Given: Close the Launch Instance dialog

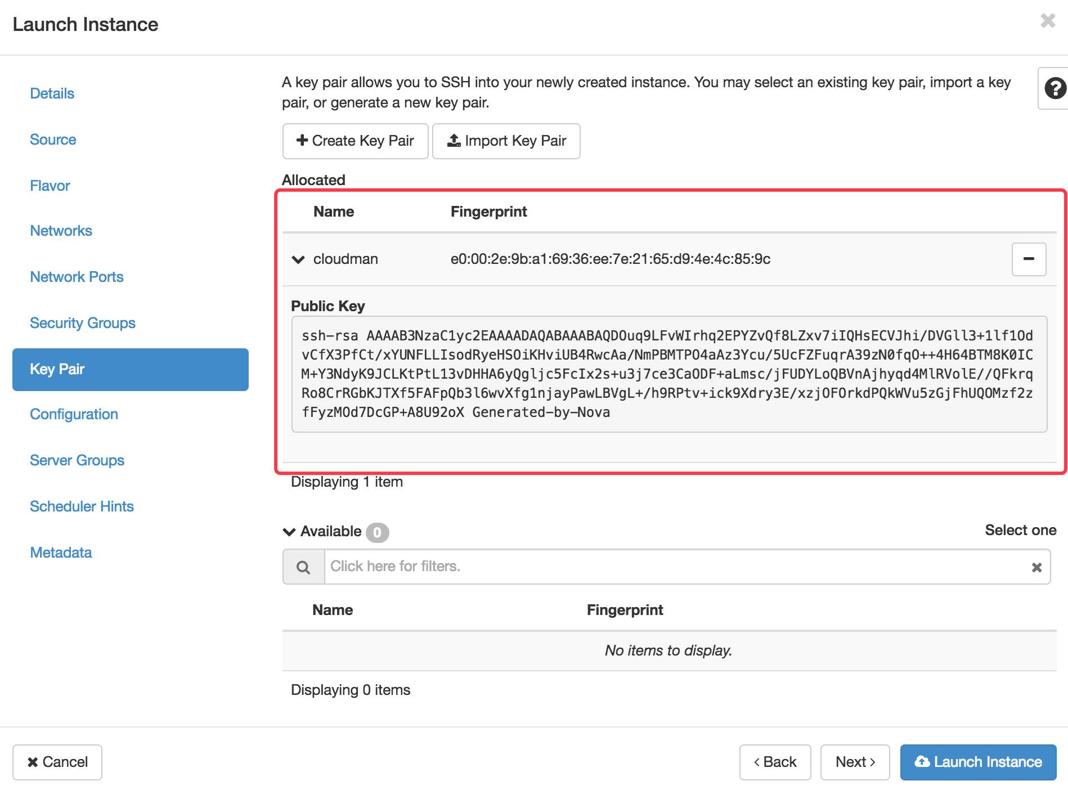Looking at the screenshot, I should [1047, 20].
